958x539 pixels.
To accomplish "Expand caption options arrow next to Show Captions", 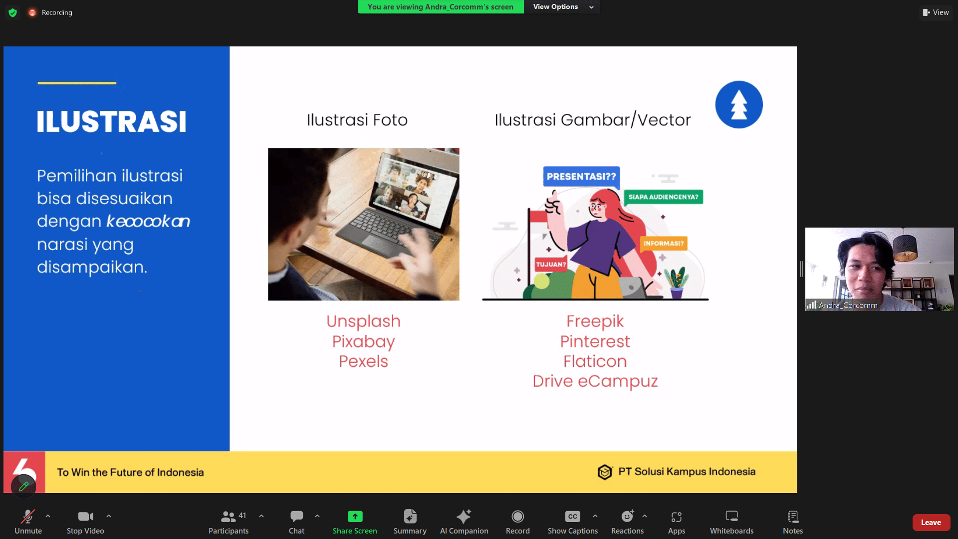I will [595, 516].
